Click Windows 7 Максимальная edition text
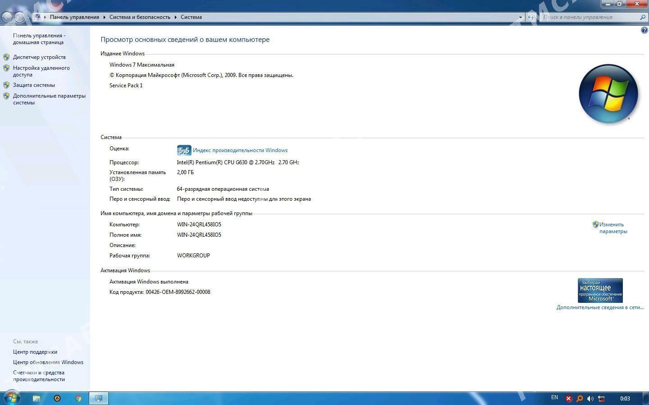Screen dimensions: 649x405 pyautogui.click(x=142, y=65)
